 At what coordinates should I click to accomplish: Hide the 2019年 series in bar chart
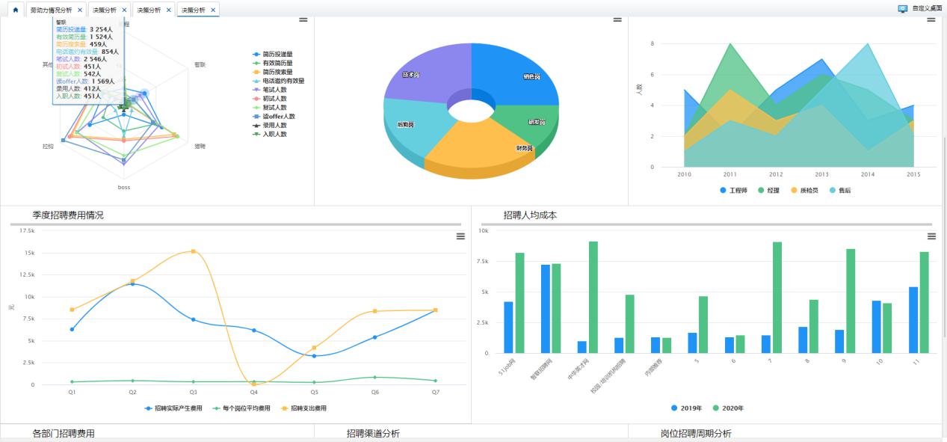(x=686, y=408)
